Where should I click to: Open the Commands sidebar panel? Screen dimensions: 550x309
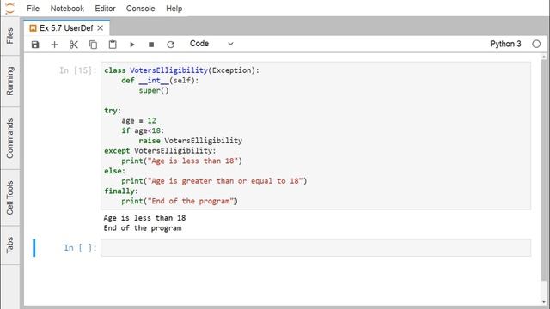click(9, 138)
